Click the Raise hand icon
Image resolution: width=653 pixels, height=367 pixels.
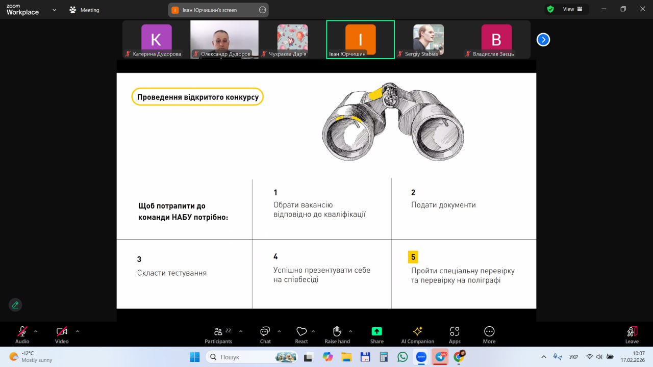[337, 334]
